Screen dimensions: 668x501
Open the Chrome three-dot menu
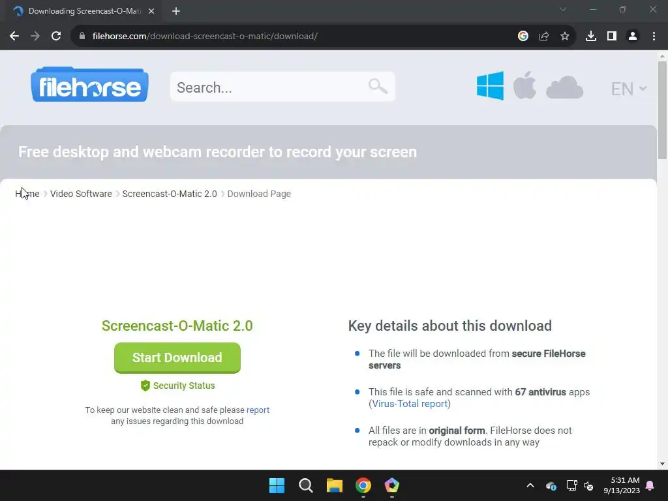(x=654, y=37)
